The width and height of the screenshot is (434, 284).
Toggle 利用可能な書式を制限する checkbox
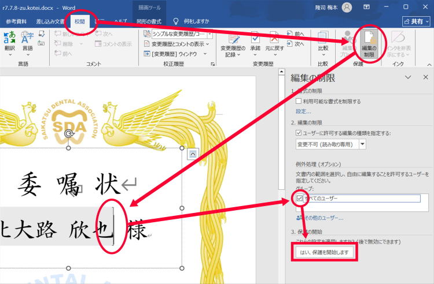tap(299, 101)
